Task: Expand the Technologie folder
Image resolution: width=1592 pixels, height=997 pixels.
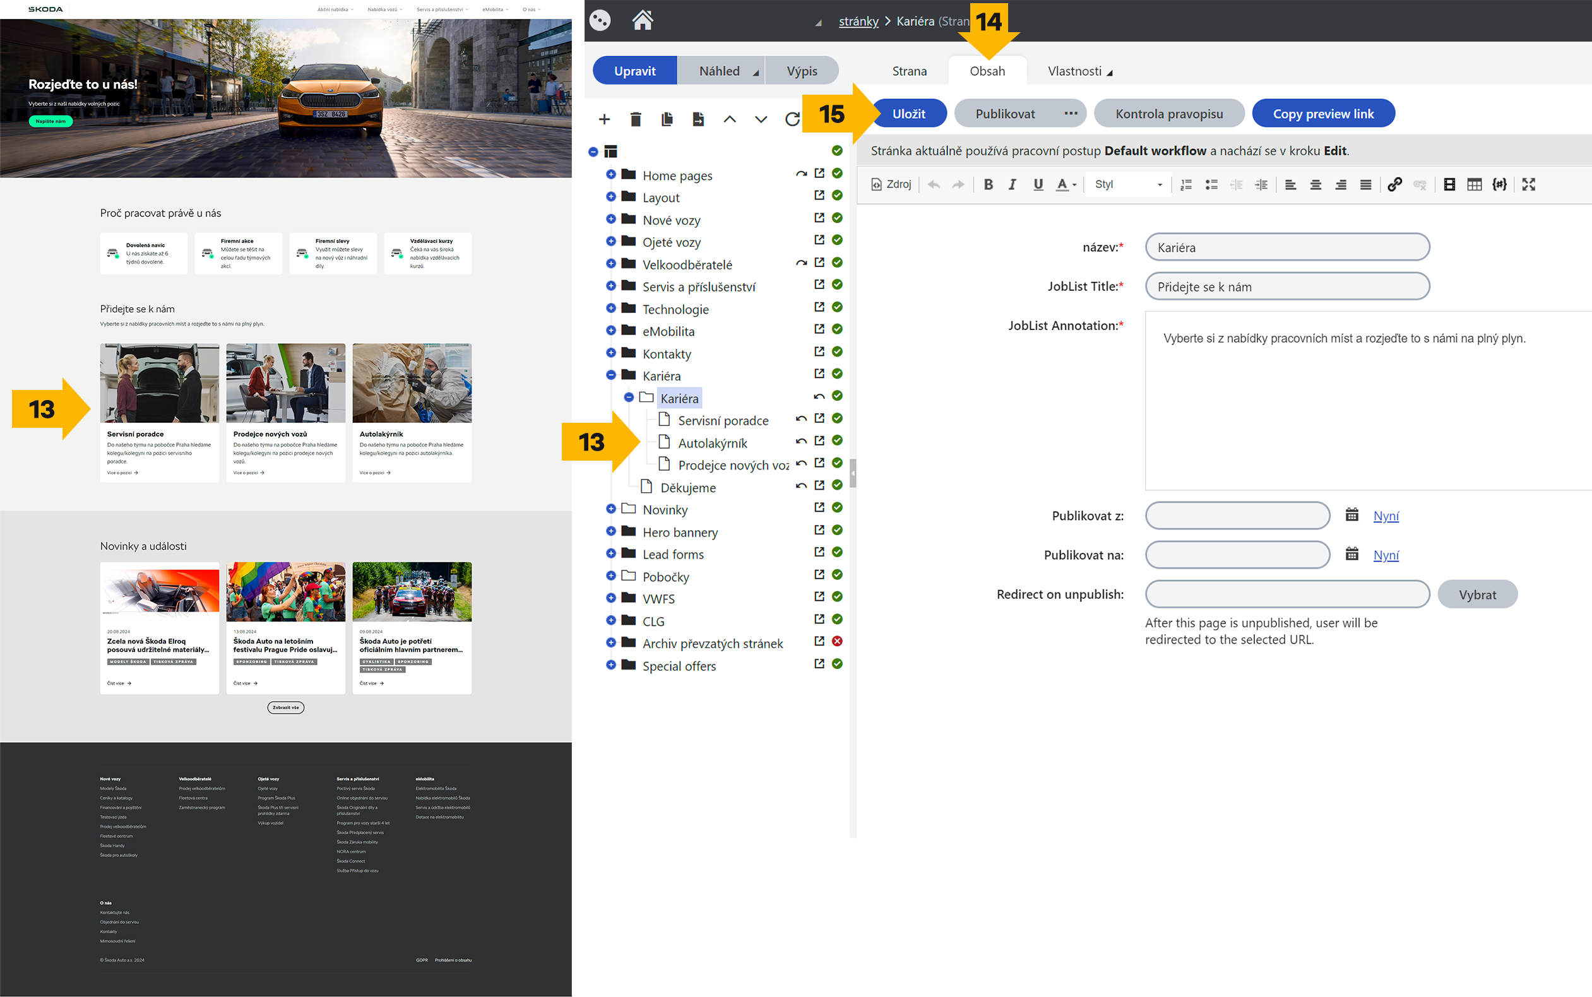Action: tap(610, 309)
